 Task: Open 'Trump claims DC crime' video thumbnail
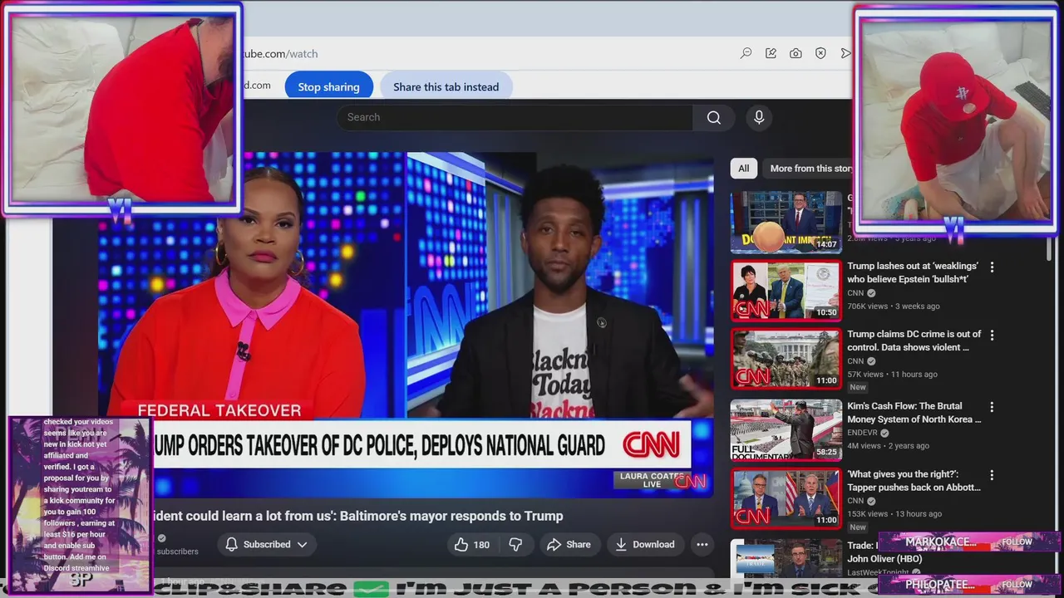786,359
